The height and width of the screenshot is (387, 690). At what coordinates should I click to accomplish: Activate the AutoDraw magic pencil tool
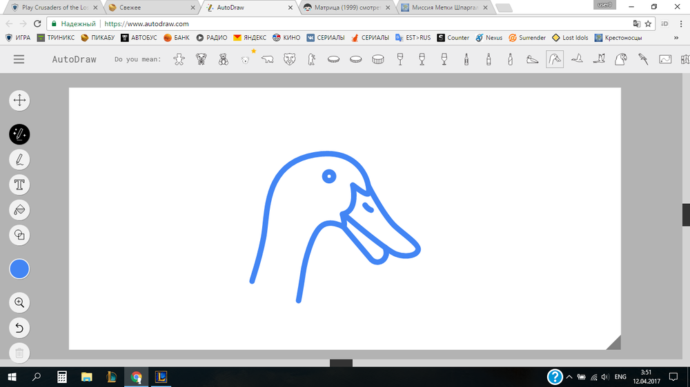[x=19, y=134]
